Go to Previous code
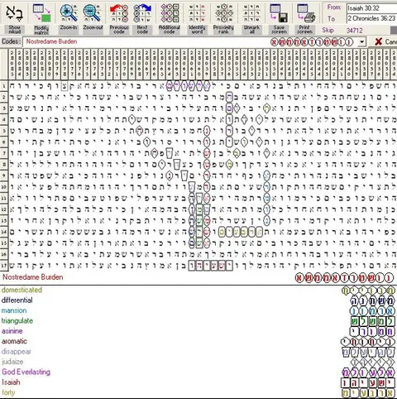The height and width of the screenshot is (399, 397). [x=119, y=13]
